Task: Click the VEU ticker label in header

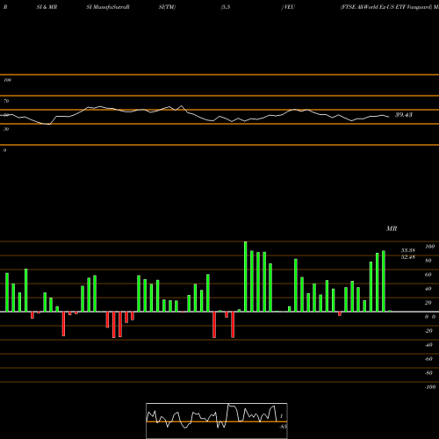Action: tap(289, 7)
